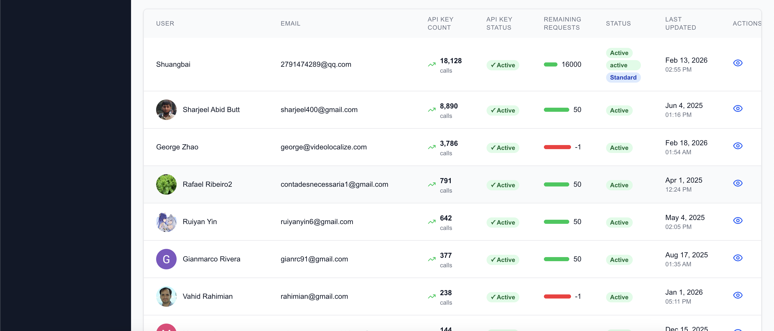Click the Ruiyan Yin user name

tap(199, 222)
